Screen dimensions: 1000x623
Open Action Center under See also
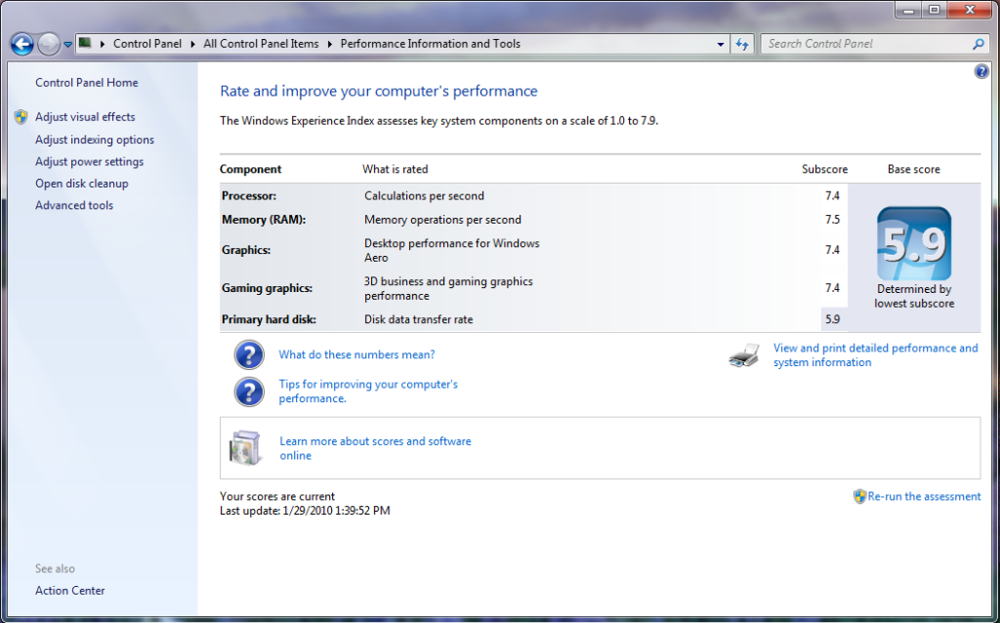(x=70, y=591)
